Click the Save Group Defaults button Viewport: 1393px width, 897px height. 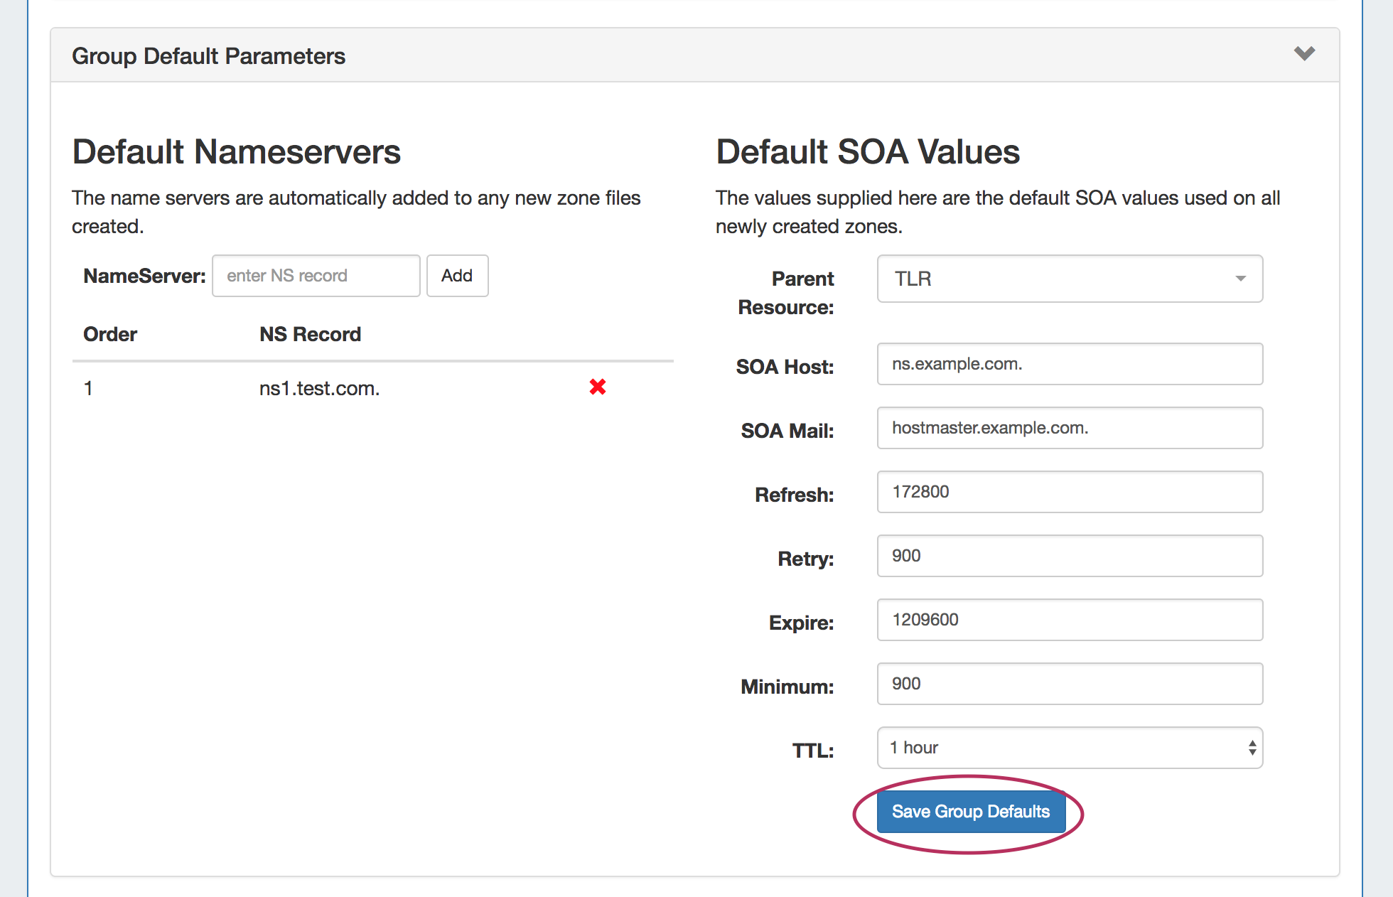tap(970, 812)
